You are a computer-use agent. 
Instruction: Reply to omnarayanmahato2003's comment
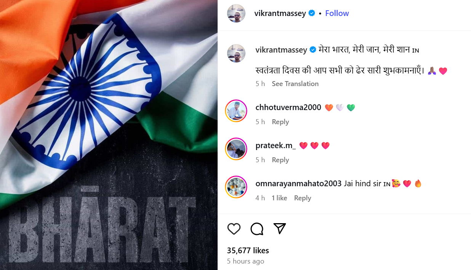pos(303,198)
